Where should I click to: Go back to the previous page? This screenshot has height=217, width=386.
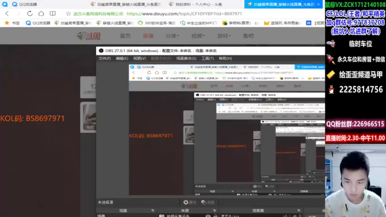[7, 14]
